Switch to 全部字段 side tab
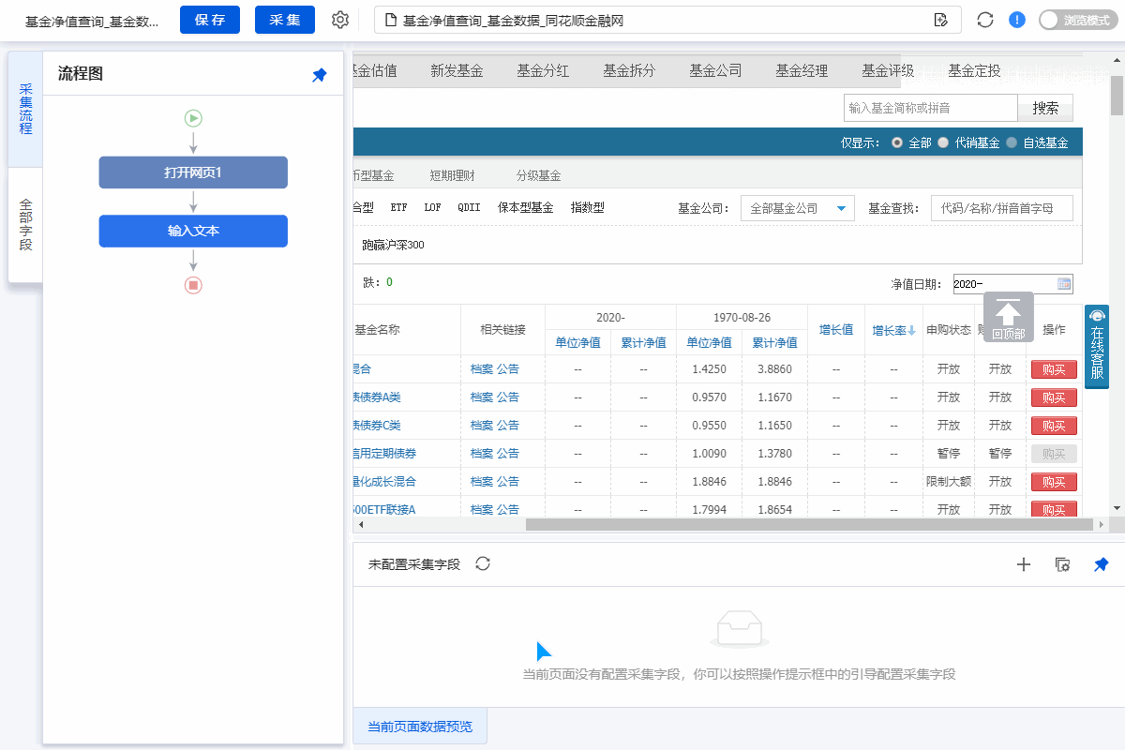Viewport: 1125px width, 750px height. point(25,225)
